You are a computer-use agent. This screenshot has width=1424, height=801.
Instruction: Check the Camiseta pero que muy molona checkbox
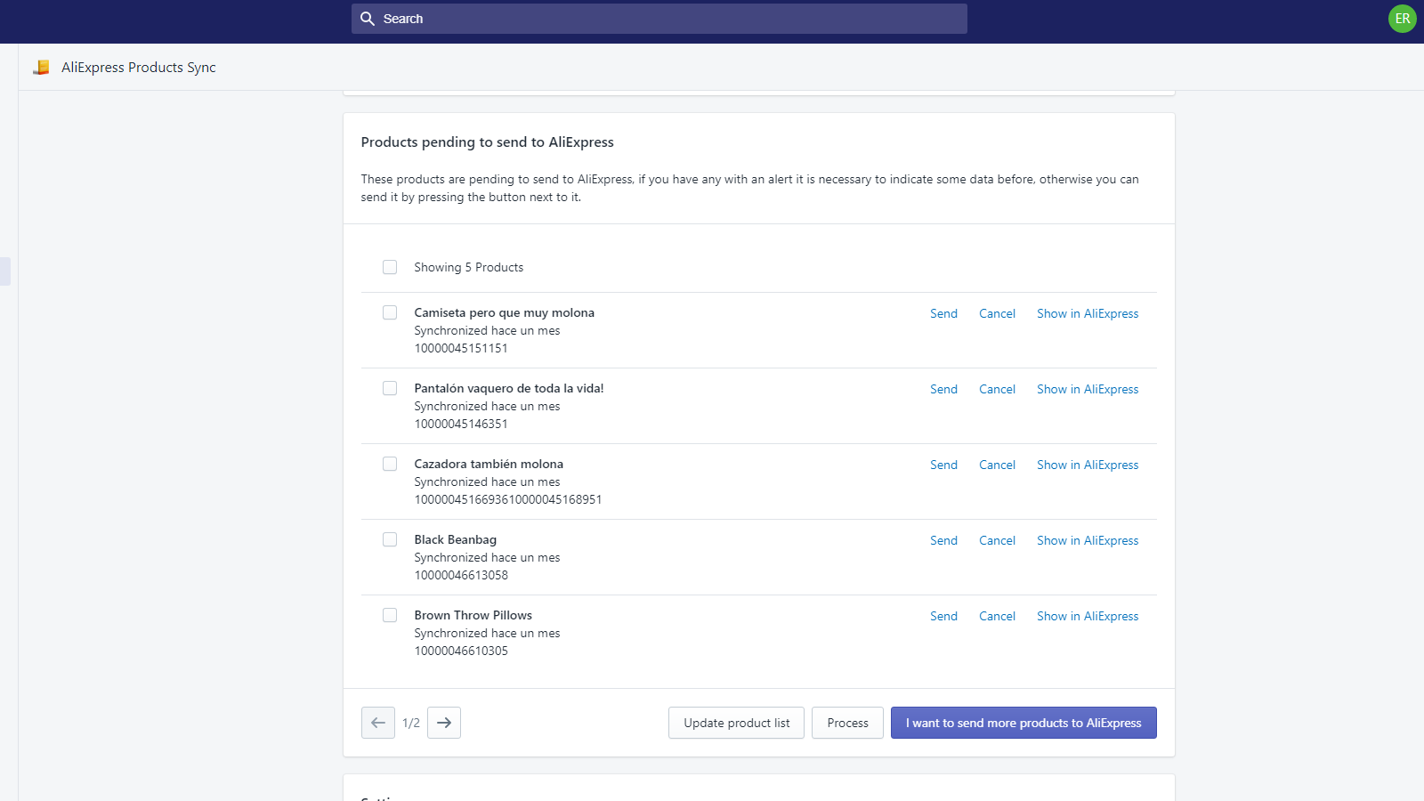(x=390, y=312)
